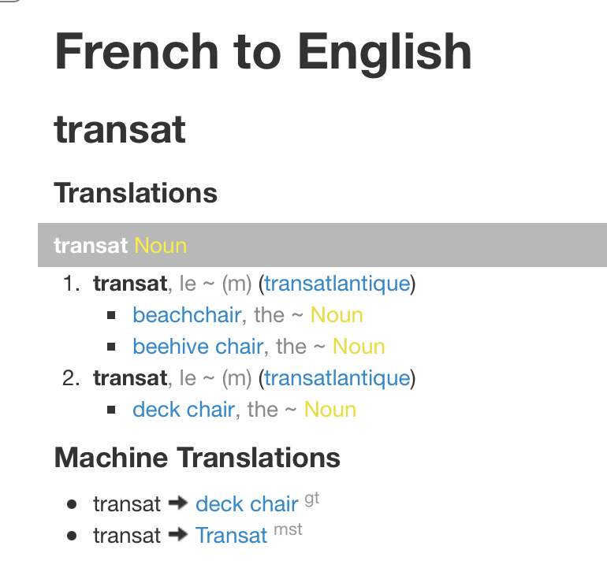
Task: Click the yellow Noun label beside beachchair
Action: [x=337, y=315]
